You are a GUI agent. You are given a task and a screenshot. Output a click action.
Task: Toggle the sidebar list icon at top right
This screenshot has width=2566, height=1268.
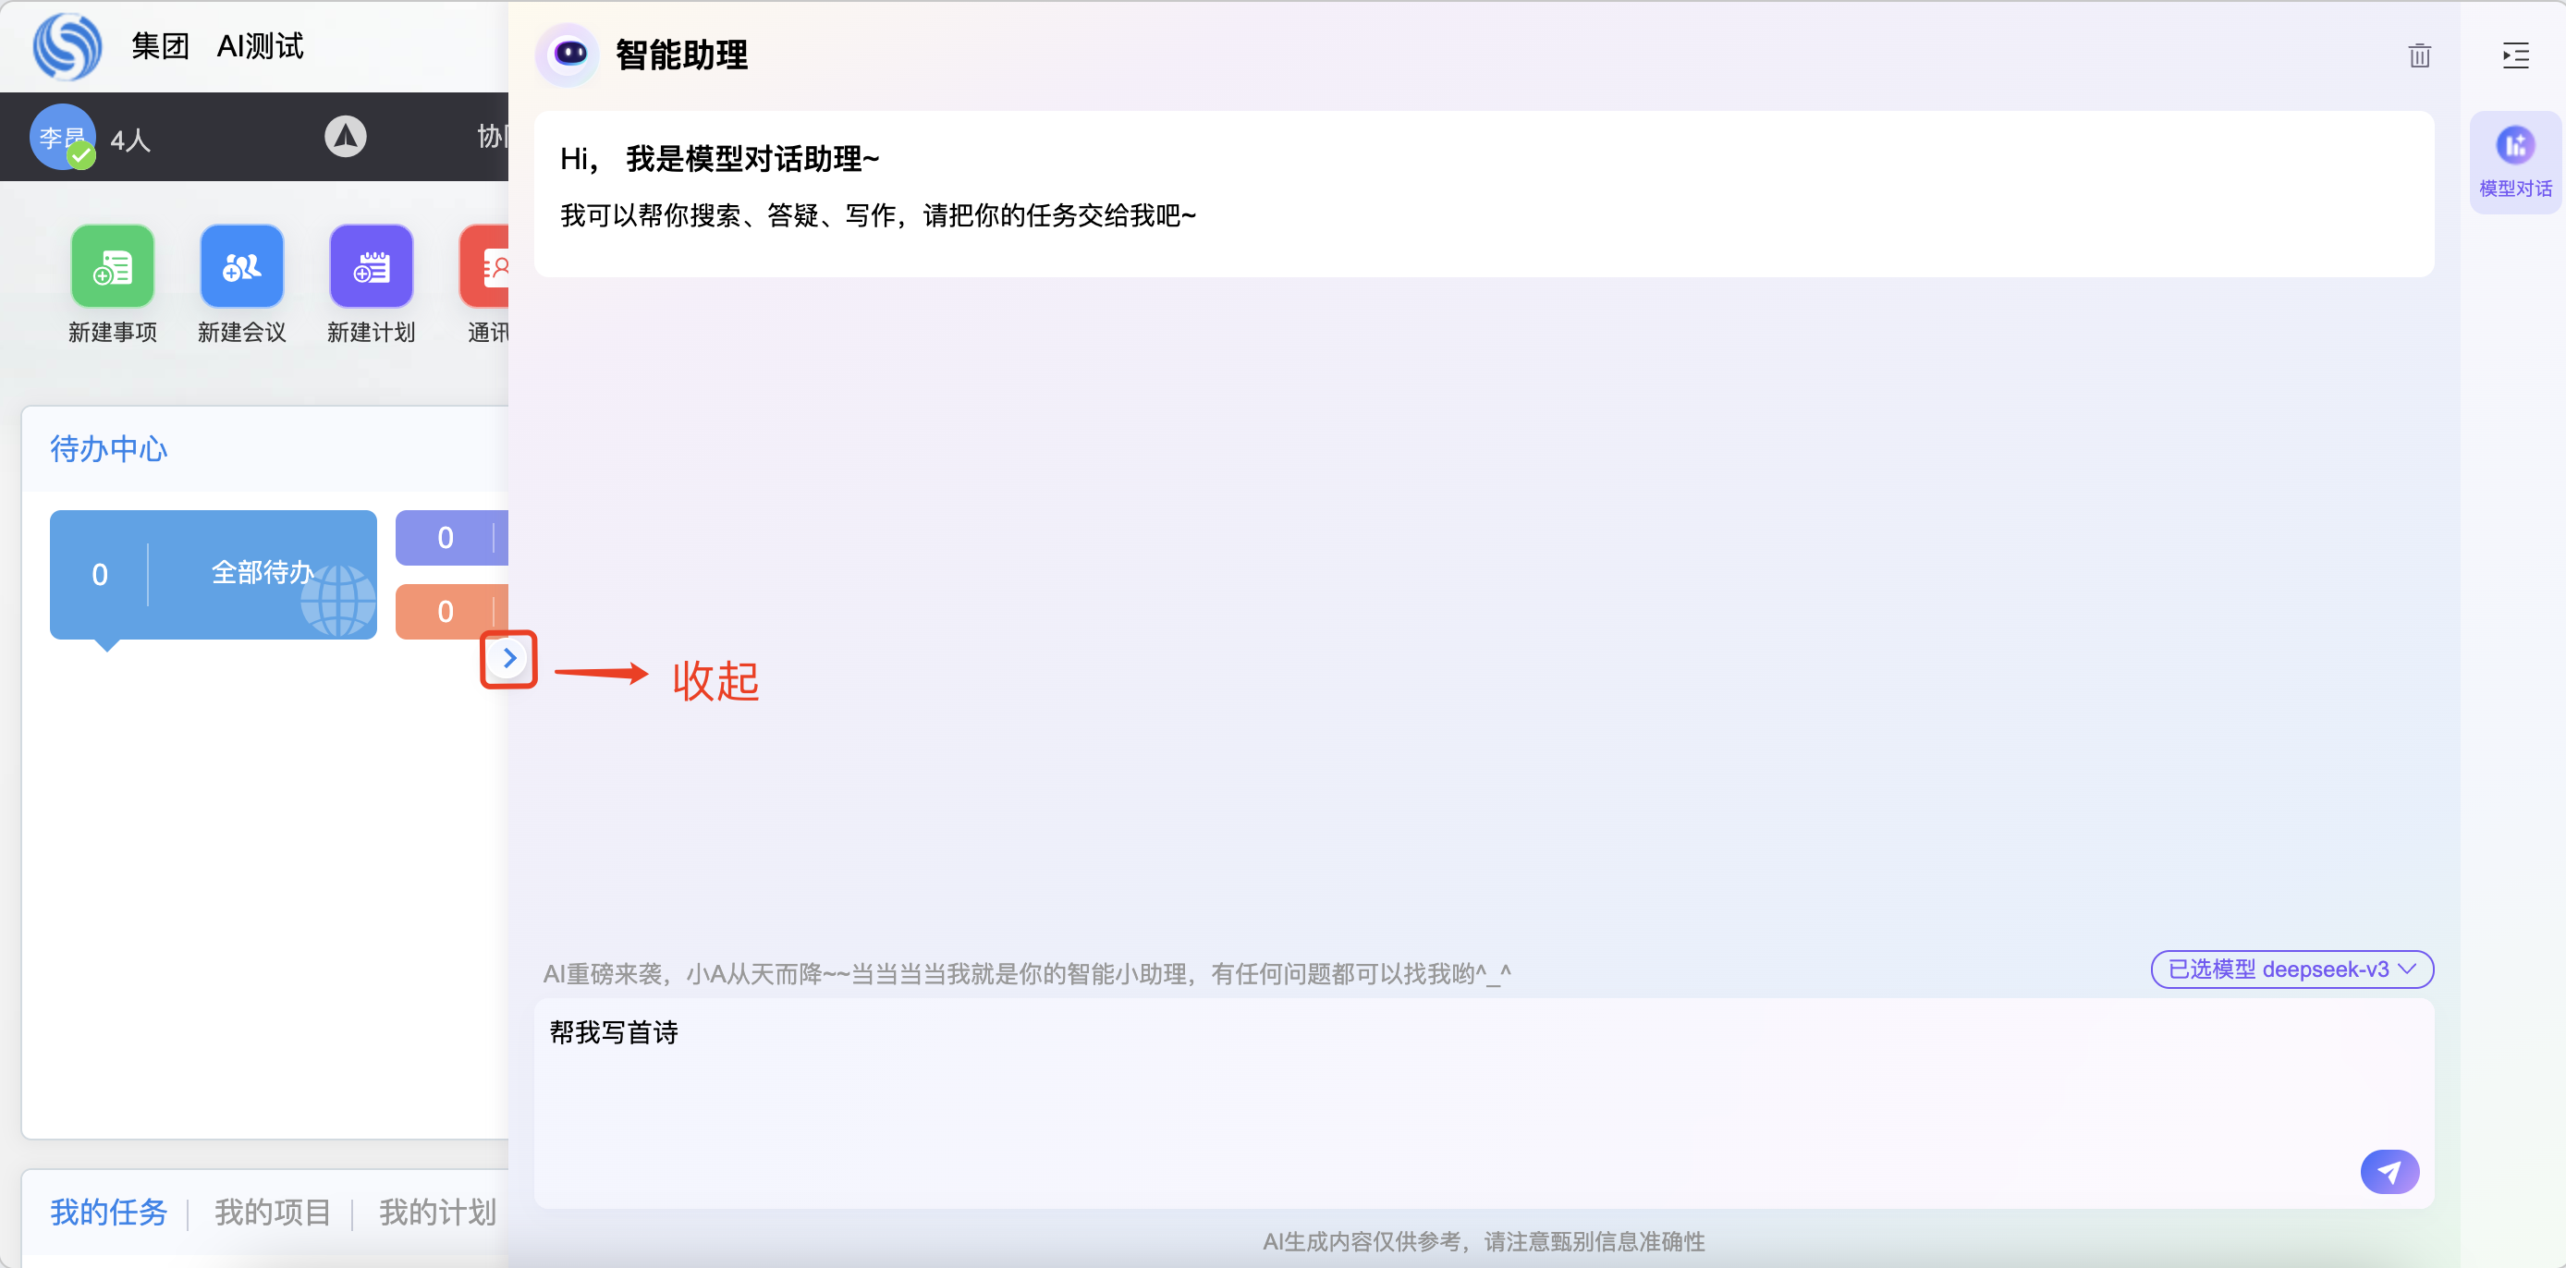2514,55
